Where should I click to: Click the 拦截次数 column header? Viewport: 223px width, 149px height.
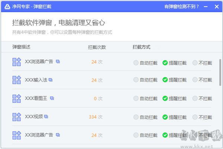click(97, 47)
